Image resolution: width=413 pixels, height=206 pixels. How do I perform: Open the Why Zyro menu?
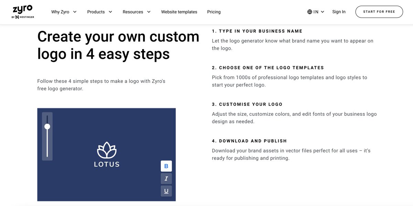(x=64, y=12)
